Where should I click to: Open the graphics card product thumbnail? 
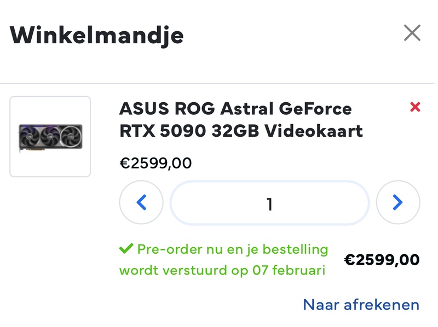tap(50, 137)
